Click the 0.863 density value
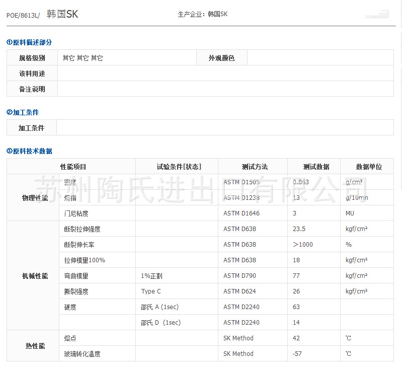The width and height of the screenshot is (402, 369). (301, 182)
